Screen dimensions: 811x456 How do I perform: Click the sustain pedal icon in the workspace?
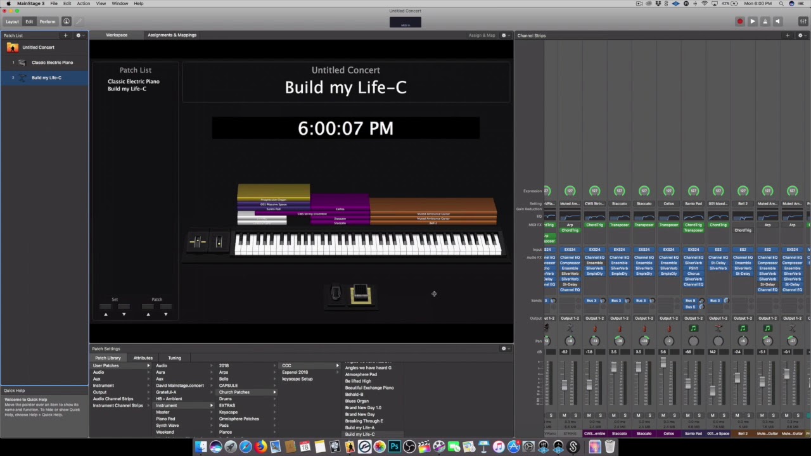pyautogui.click(x=361, y=294)
